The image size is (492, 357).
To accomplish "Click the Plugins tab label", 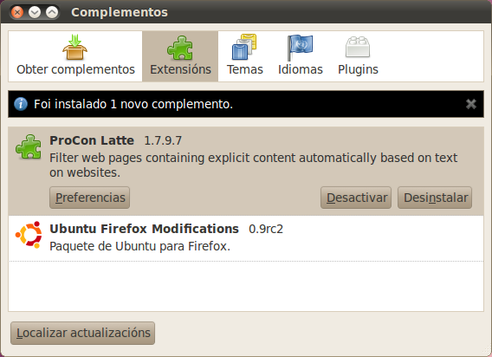I will pos(358,69).
